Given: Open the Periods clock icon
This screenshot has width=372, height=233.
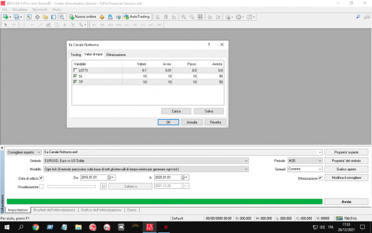Looking at the screenshot, I should 239,17.
